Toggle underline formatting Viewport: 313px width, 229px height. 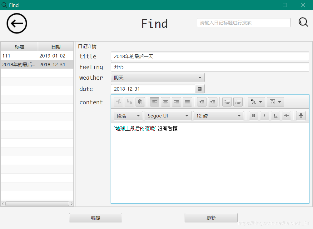pyautogui.click(x=276, y=116)
